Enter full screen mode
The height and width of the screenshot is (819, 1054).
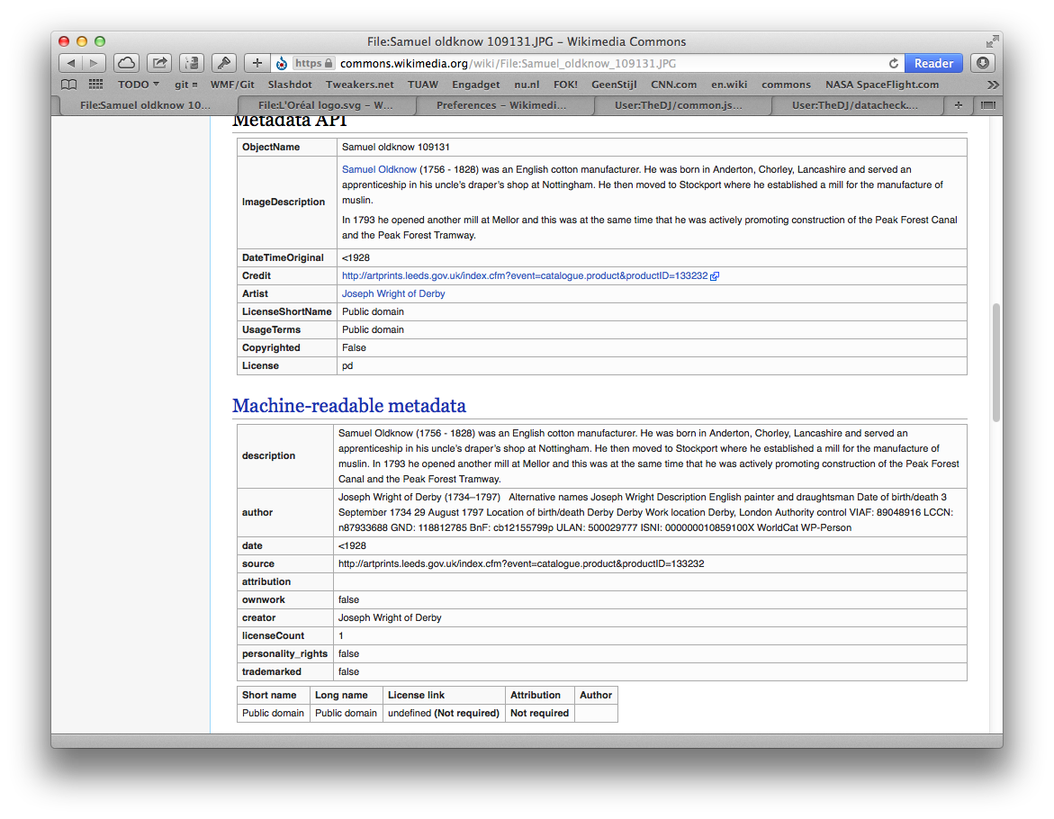click(x=992, y=41)
